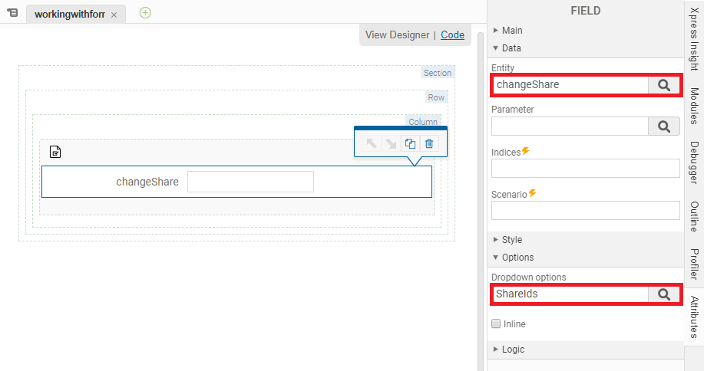
Task: Click the green plus to add new tab
Action: coord(145,13)
